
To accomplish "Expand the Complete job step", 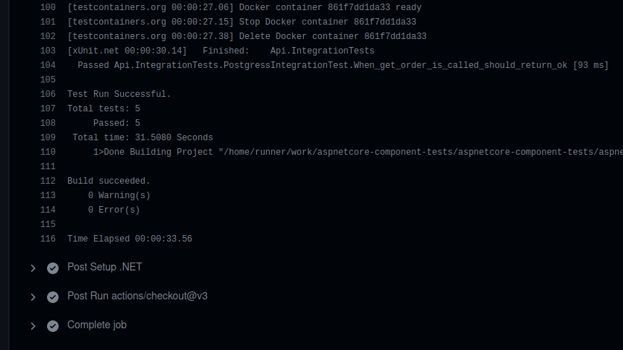I will [33, 326].
